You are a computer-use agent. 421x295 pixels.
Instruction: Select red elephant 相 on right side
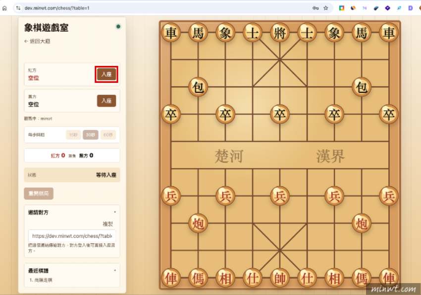point(334,278)
